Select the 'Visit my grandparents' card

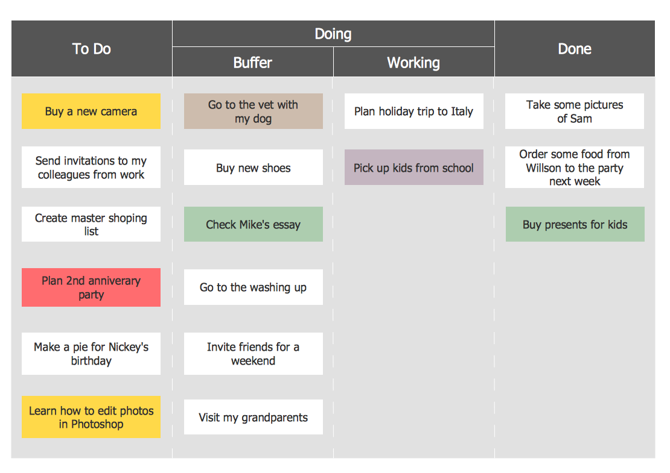tap(254, 417)
